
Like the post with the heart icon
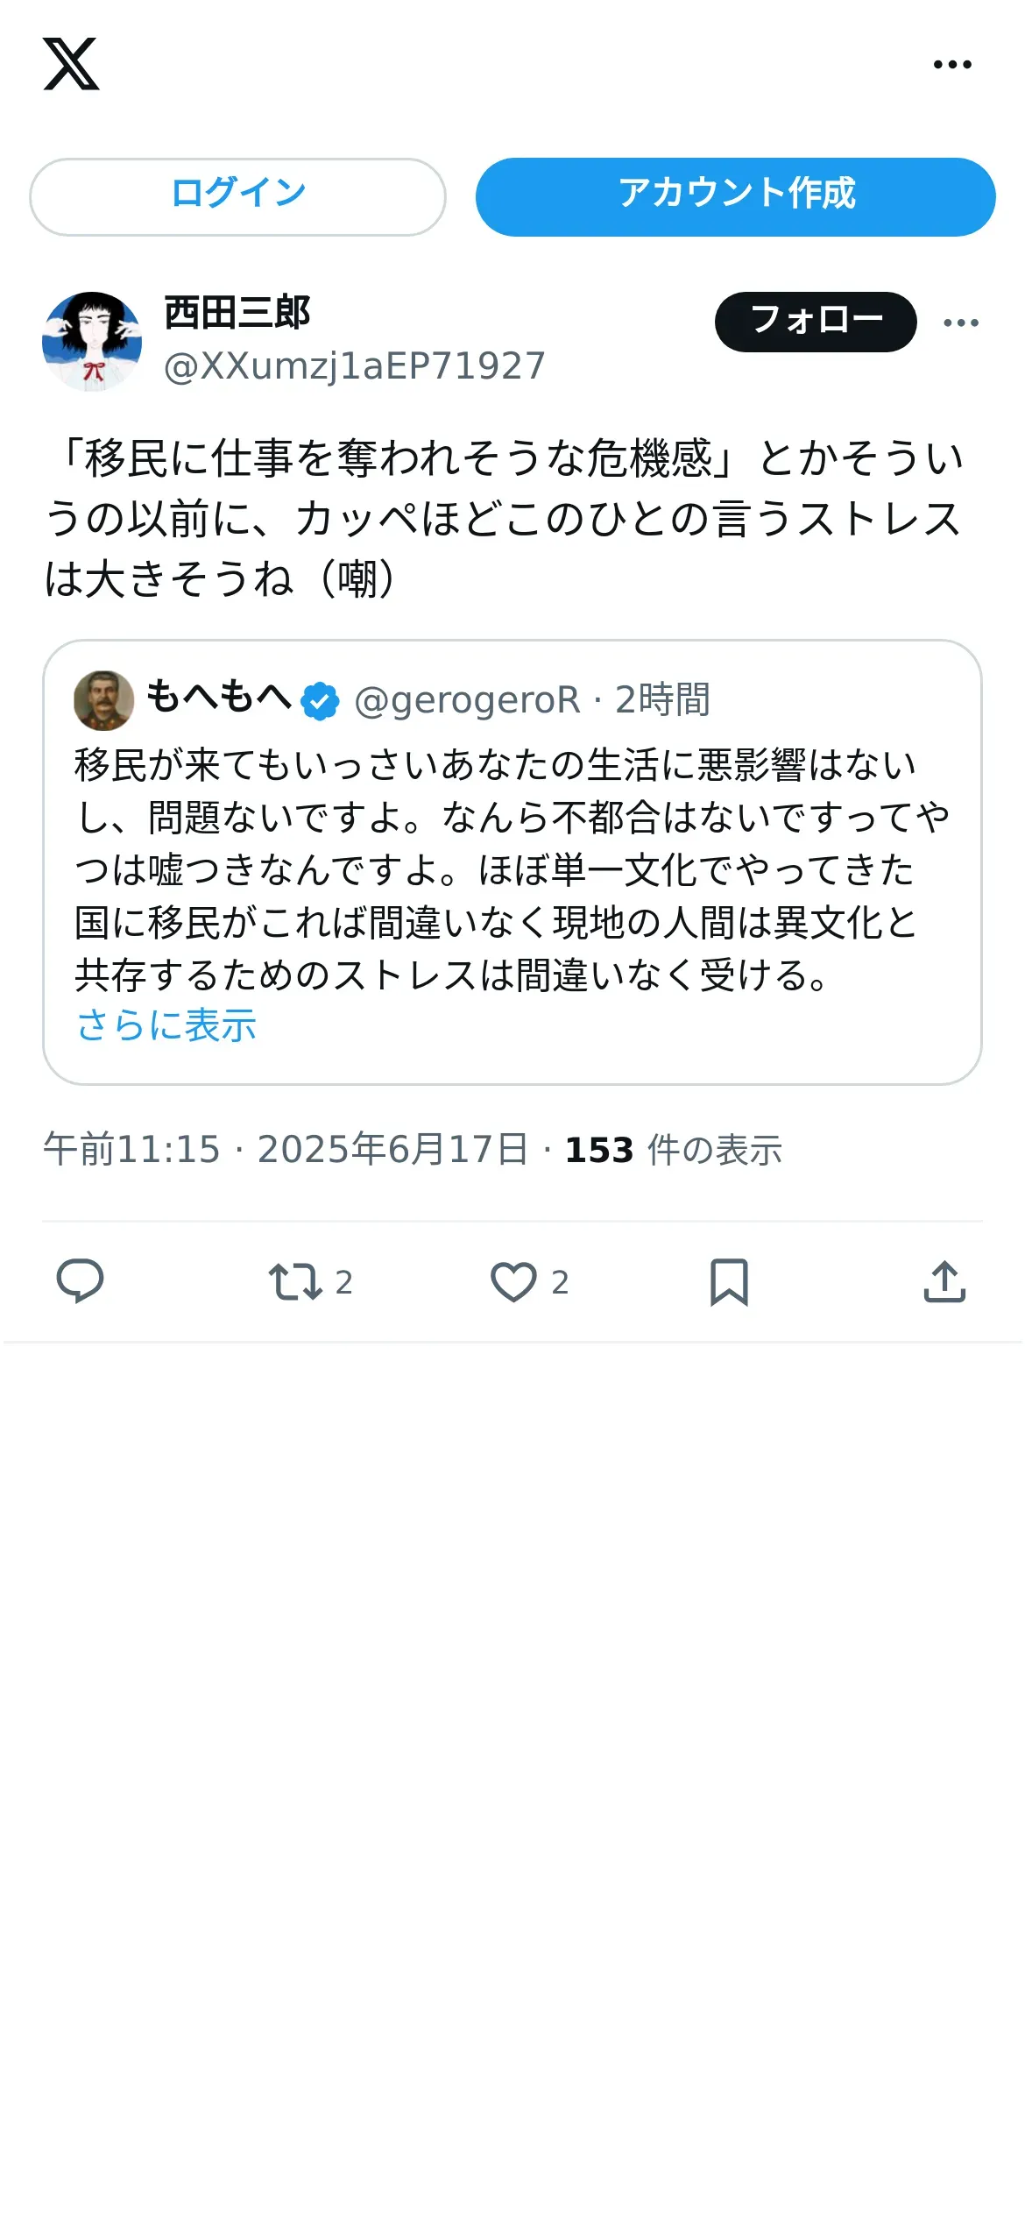point(513,1281)
